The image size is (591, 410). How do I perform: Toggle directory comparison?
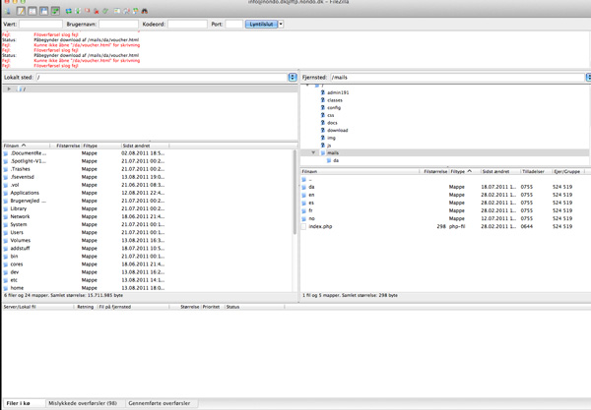[x=126, y=11]
